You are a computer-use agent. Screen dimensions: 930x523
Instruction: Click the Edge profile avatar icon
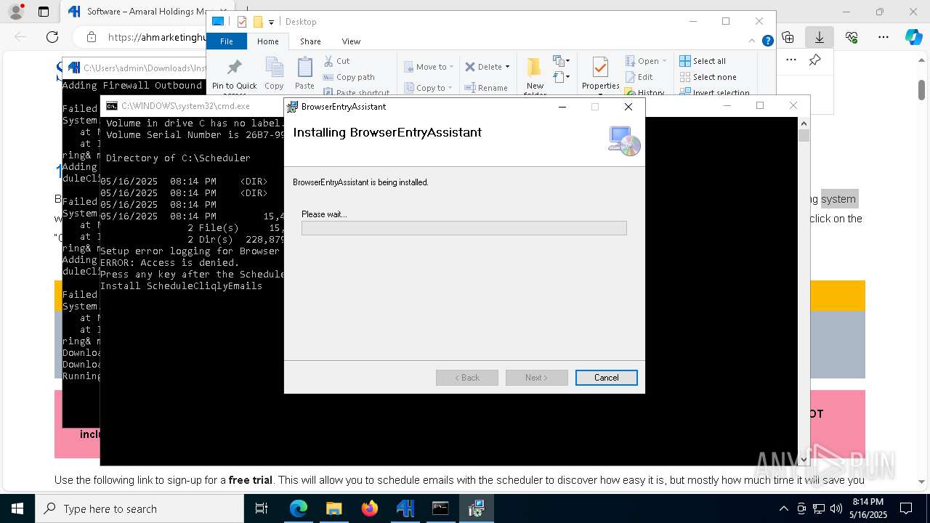coord(16,12)
